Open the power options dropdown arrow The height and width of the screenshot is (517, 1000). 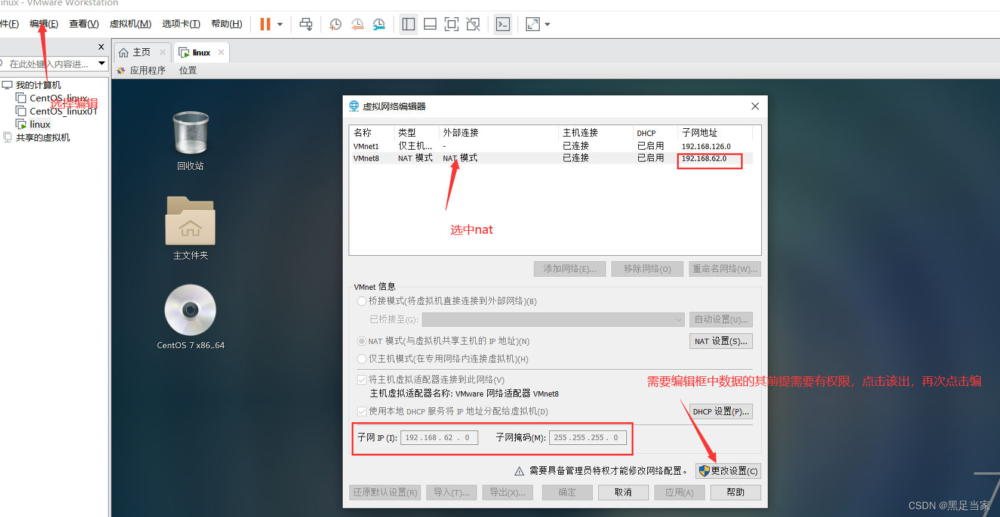click(279, 24)
